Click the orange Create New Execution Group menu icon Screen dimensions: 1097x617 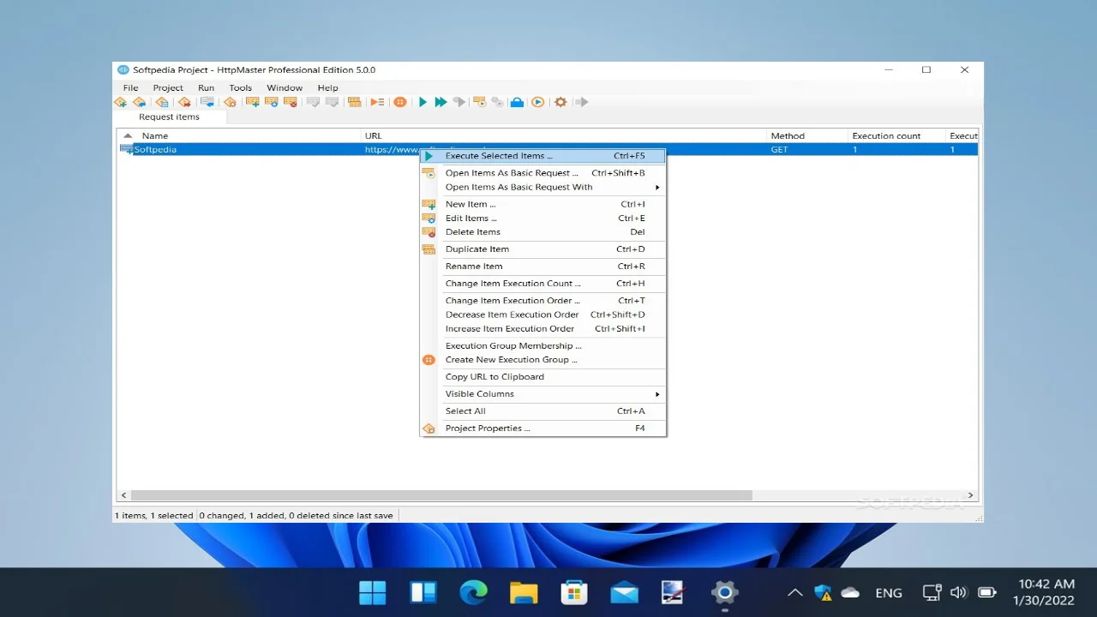click(429, 360)
